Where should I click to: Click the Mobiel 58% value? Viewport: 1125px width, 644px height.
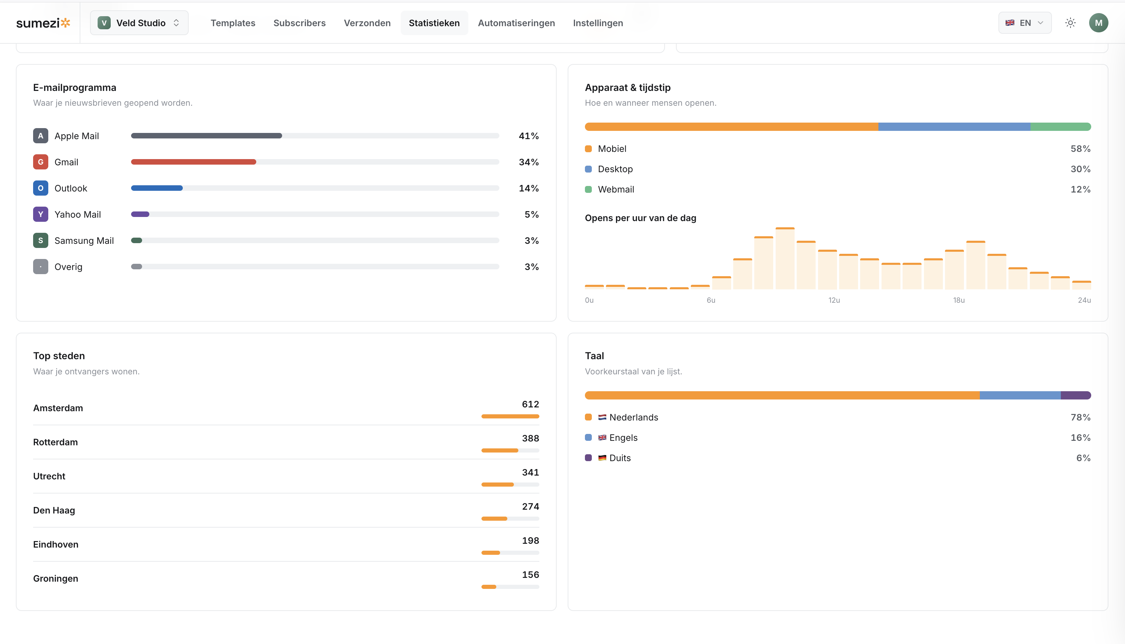(1080, 149)
